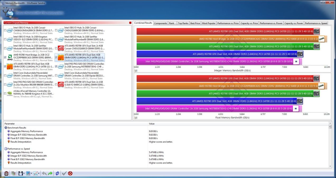This screenshot has height=178, width=336.
Task: Check nVidia nForce4 Kingston ECC entry
Action: pos(5,94)
